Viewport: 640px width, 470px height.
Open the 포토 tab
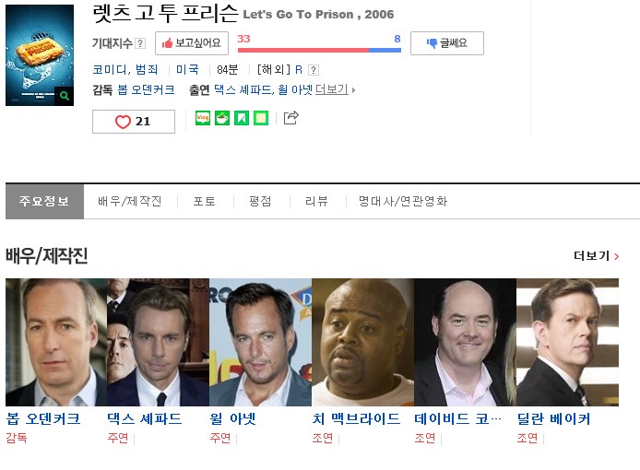(204, 201)
